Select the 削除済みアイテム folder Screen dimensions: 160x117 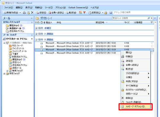18,57
